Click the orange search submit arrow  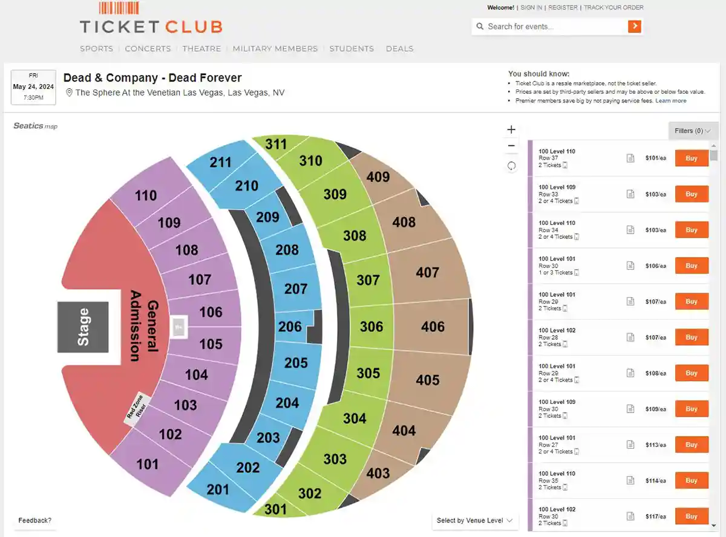pyautogui.click(x=634, y=26)
